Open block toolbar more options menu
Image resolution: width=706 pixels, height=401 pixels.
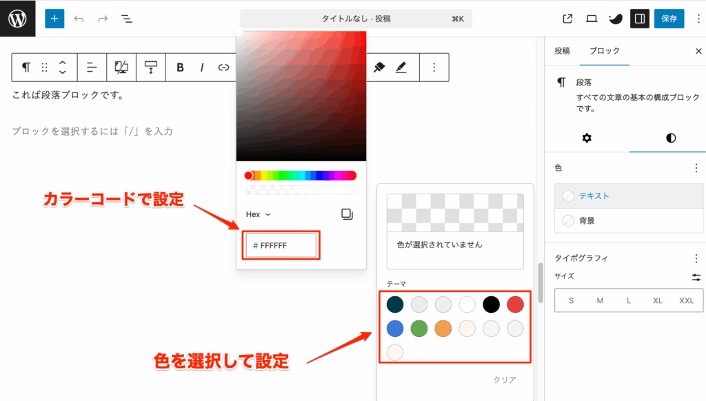point(434,67)
